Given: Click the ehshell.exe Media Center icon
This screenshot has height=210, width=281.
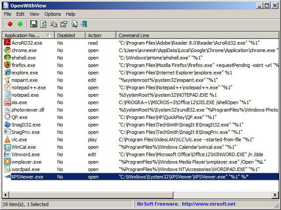Looking at the screenshot, I should point(7,57).
